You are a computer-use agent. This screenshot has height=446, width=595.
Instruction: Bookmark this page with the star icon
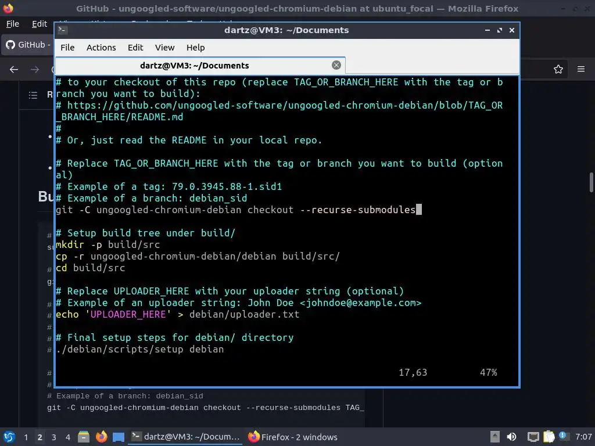(558, 70)
